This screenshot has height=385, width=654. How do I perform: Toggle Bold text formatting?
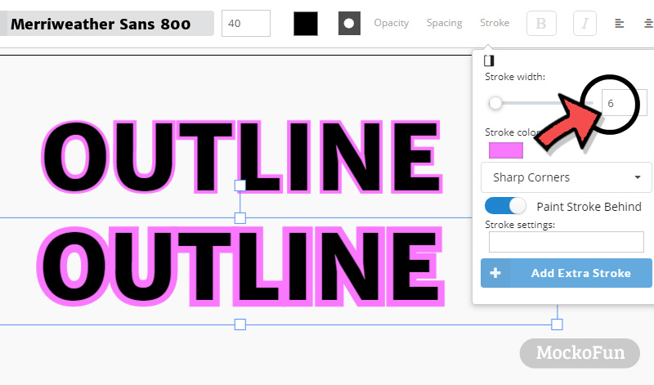541,24
